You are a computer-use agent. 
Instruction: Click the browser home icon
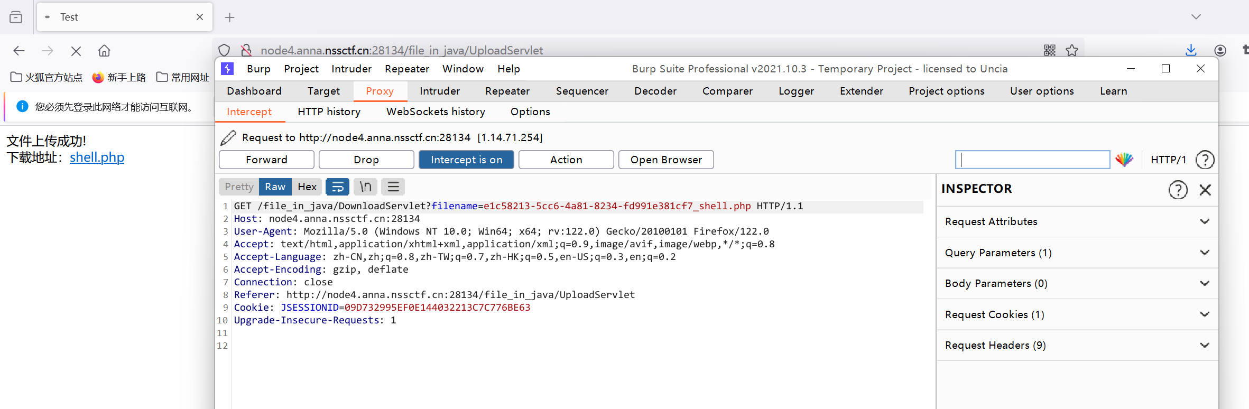[104, 51]
